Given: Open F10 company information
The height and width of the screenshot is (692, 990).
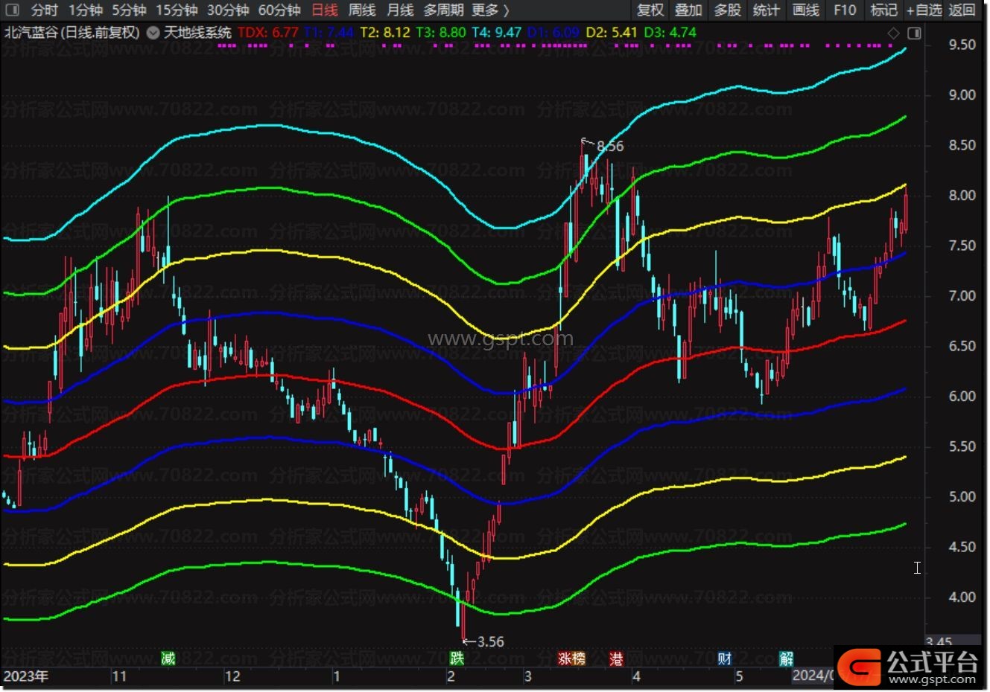Looking at the screenshot, I should pyautogui.click(x=845, y=10).
